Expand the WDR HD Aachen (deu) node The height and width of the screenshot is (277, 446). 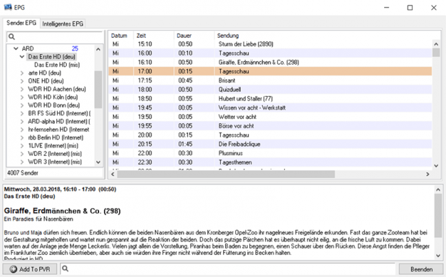[22, 89]
